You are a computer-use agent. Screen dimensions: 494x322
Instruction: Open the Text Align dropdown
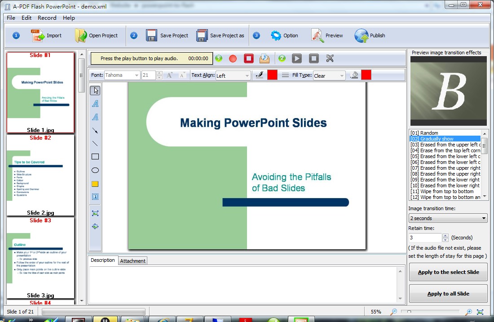tap(233, 75)
